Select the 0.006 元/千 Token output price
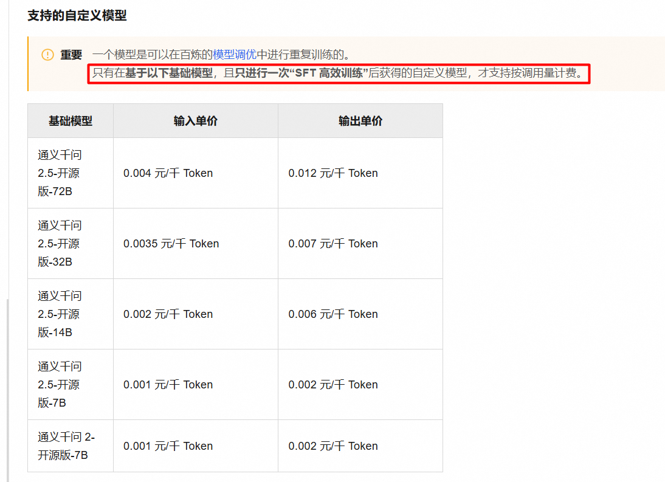The width and height of the screenshot is (665, 482). pyautogui.click(x=333, y=314)
